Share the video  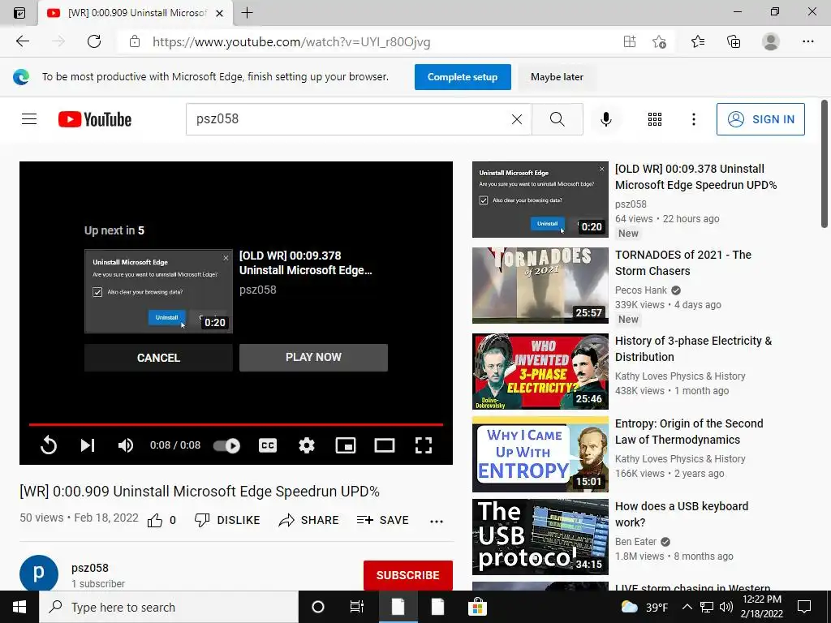pyautogui.click(x=308, y=520)
